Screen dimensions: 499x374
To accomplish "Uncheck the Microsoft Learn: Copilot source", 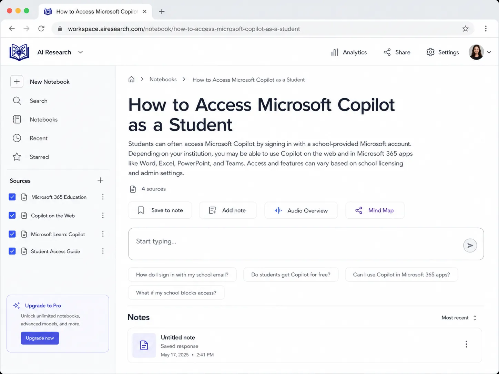I will [12, 234].
